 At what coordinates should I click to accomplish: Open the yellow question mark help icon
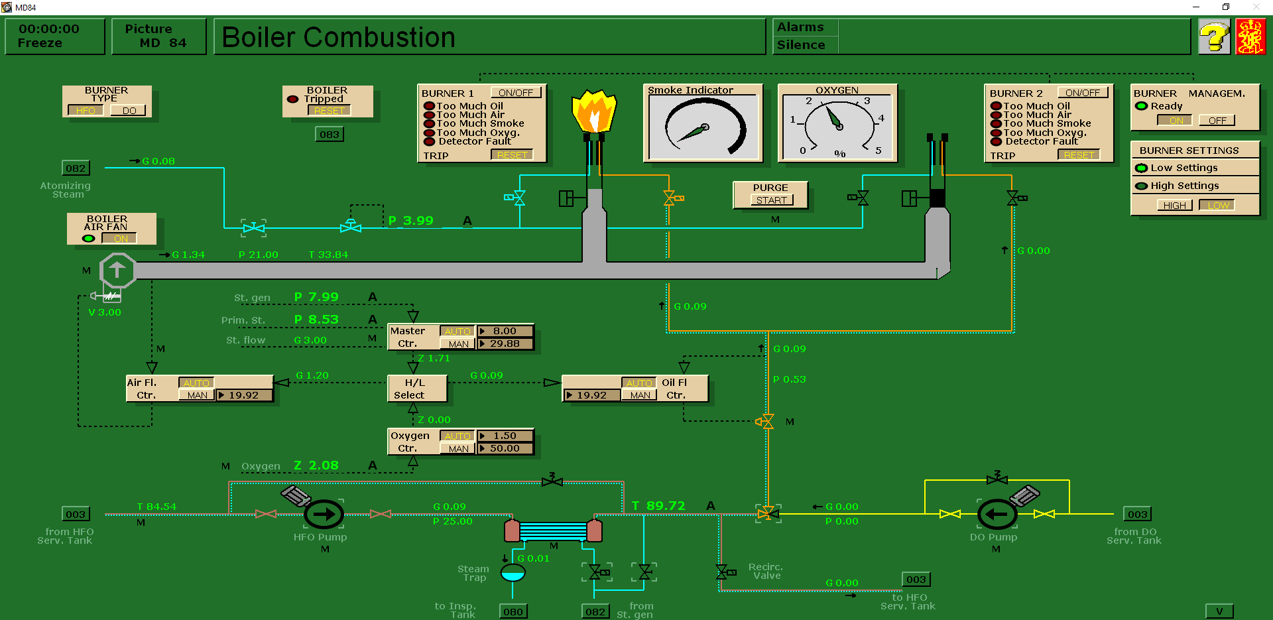1214,36
